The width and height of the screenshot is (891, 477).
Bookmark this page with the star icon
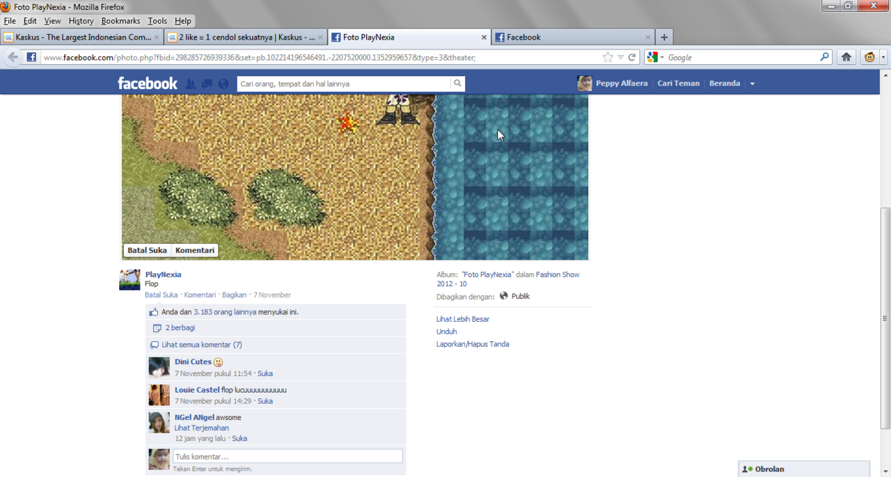(x=608, y=57)
